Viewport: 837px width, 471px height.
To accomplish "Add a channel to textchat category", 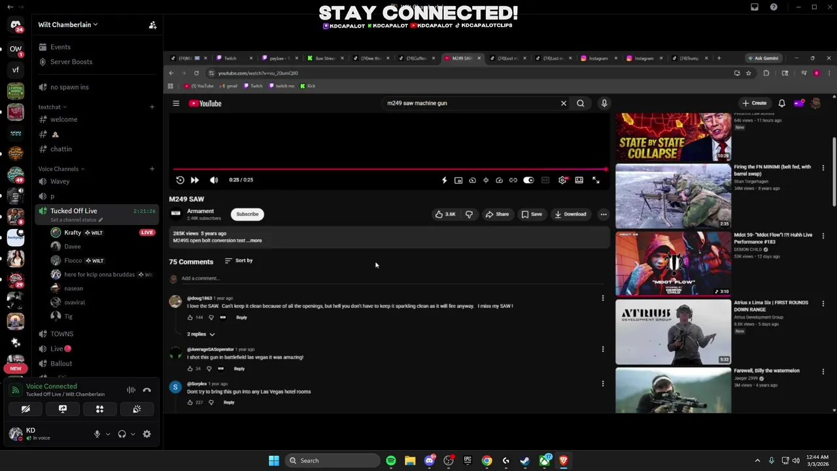I will 152,107.
